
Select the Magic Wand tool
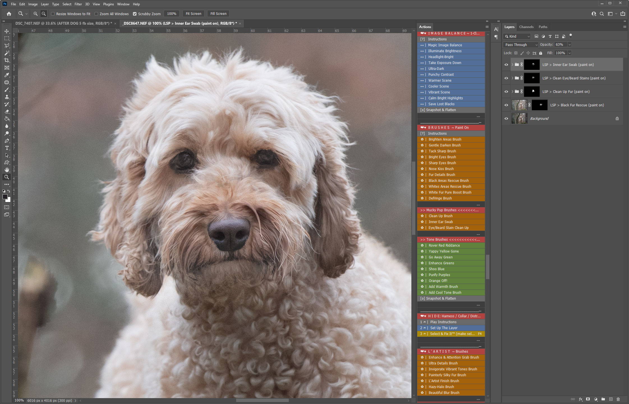pyautogui.click(x=7, y=53)
